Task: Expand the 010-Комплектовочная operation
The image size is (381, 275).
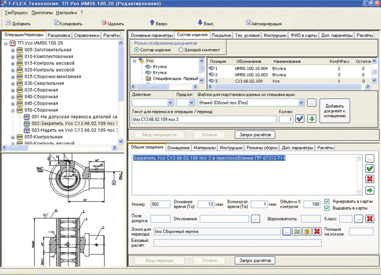Action: click(13, 57)
